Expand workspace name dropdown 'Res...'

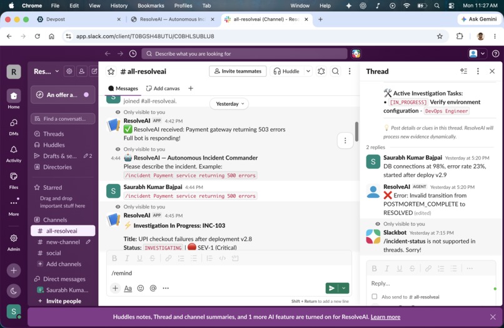[46, 71]
